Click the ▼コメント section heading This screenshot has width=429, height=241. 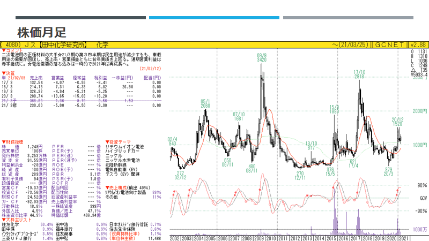(x=12, y=50)
